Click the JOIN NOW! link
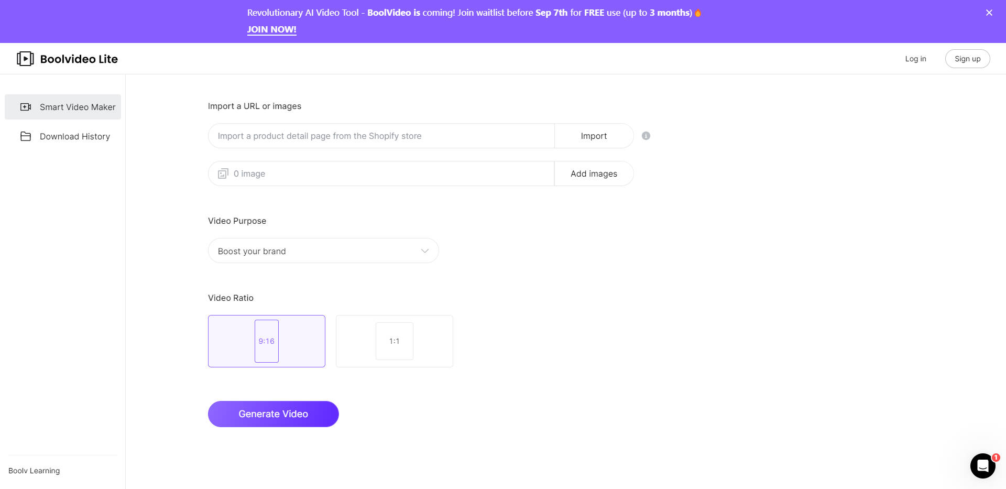The width and height of the screenshot is (1006, 489). [271, 29]
